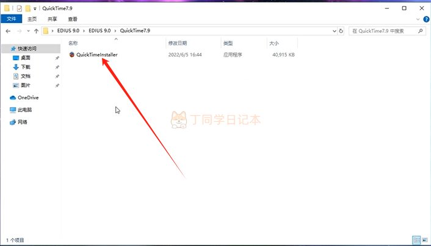This screenshot has height=246, width=431.
Task: Switch to large icons view layout
Action: pyautogui.click(x=425, y=240)
